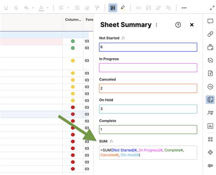Screen dimensions: 216x175
Task: Click the vertical bars toolbar icon
Action: (168, 8)
